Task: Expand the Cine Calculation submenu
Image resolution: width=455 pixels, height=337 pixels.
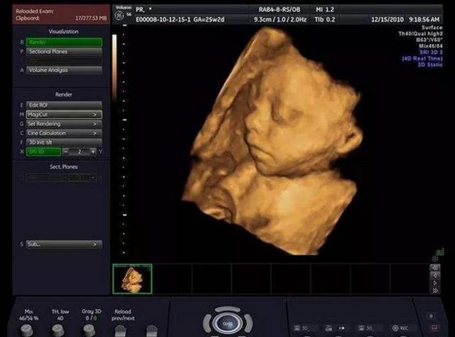Action: point(64,133)
